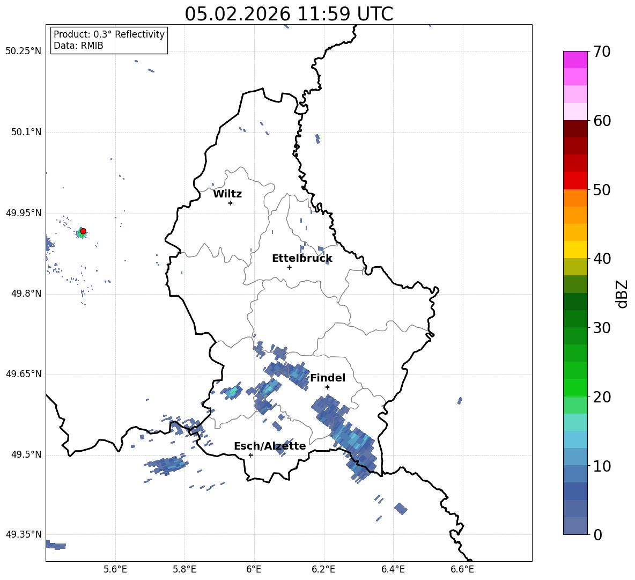Click the red radar site marker dot
635x580 pixels.
pos(83,231)
